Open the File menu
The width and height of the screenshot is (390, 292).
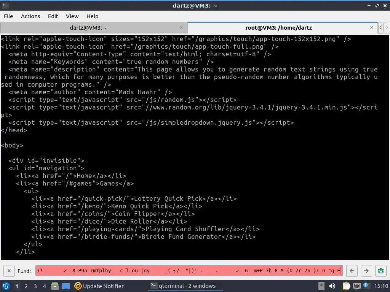point(8,16)
